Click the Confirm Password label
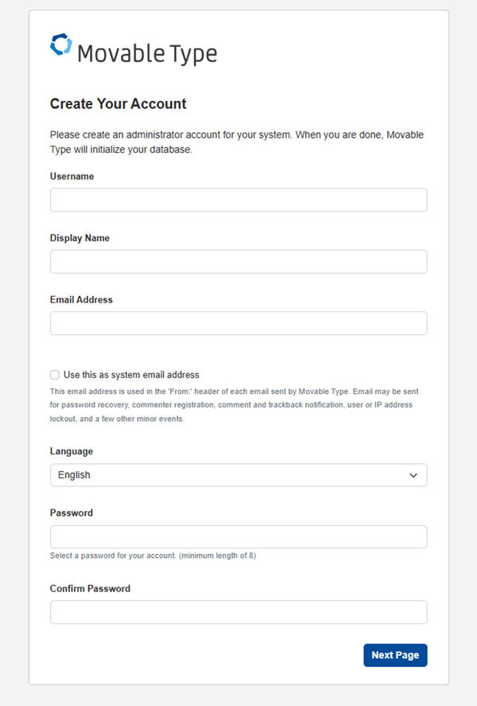477x706 pixels. tap(90, 589)
